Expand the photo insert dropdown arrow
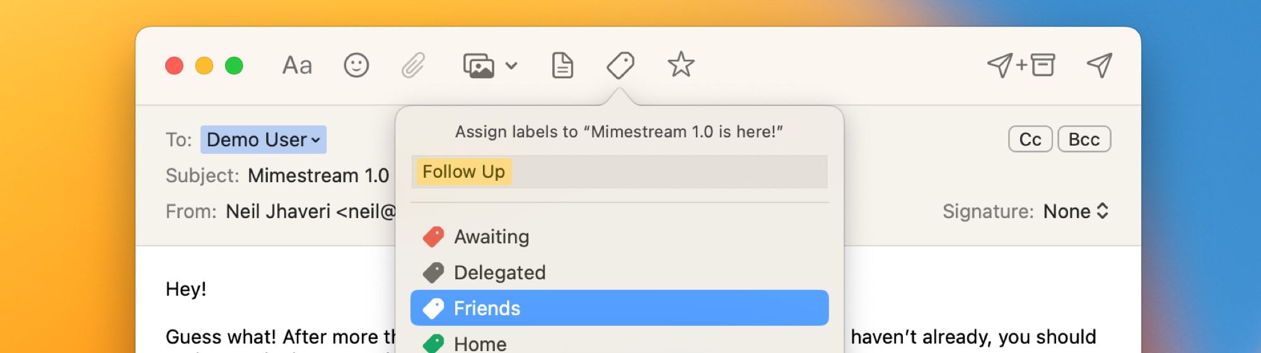The width and height of the screenshot is (1261, 353). [511, 66]
